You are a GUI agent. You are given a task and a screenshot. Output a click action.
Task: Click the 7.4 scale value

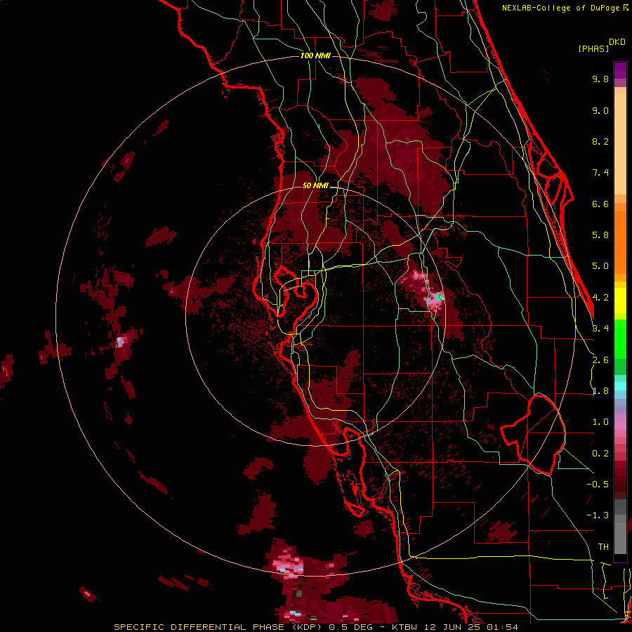point(600,173)
